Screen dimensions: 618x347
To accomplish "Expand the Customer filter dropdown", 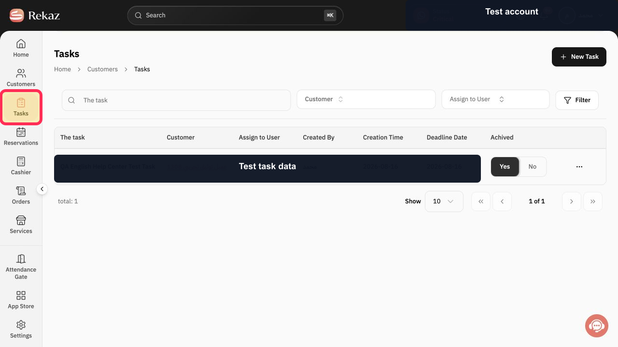I will click(x=366, y=99).
